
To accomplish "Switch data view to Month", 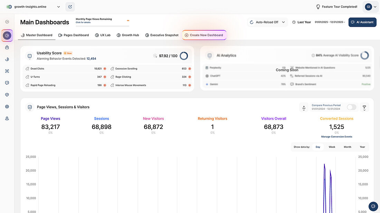I will click(x=347, y=146).
